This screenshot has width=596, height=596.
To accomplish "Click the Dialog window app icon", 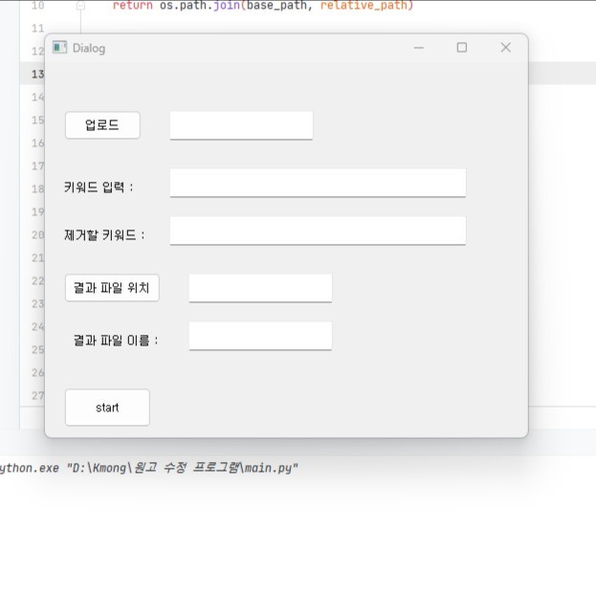I will 59,48.
